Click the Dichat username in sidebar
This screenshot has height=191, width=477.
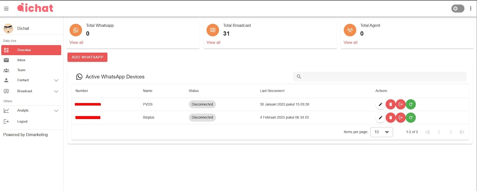pos(23,28)
